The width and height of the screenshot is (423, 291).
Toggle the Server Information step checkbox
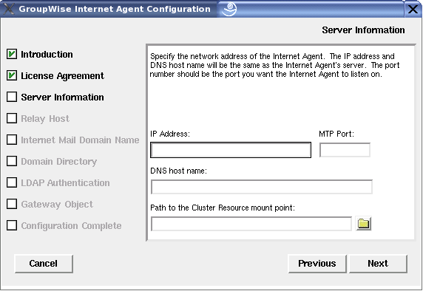coord(12,97)
